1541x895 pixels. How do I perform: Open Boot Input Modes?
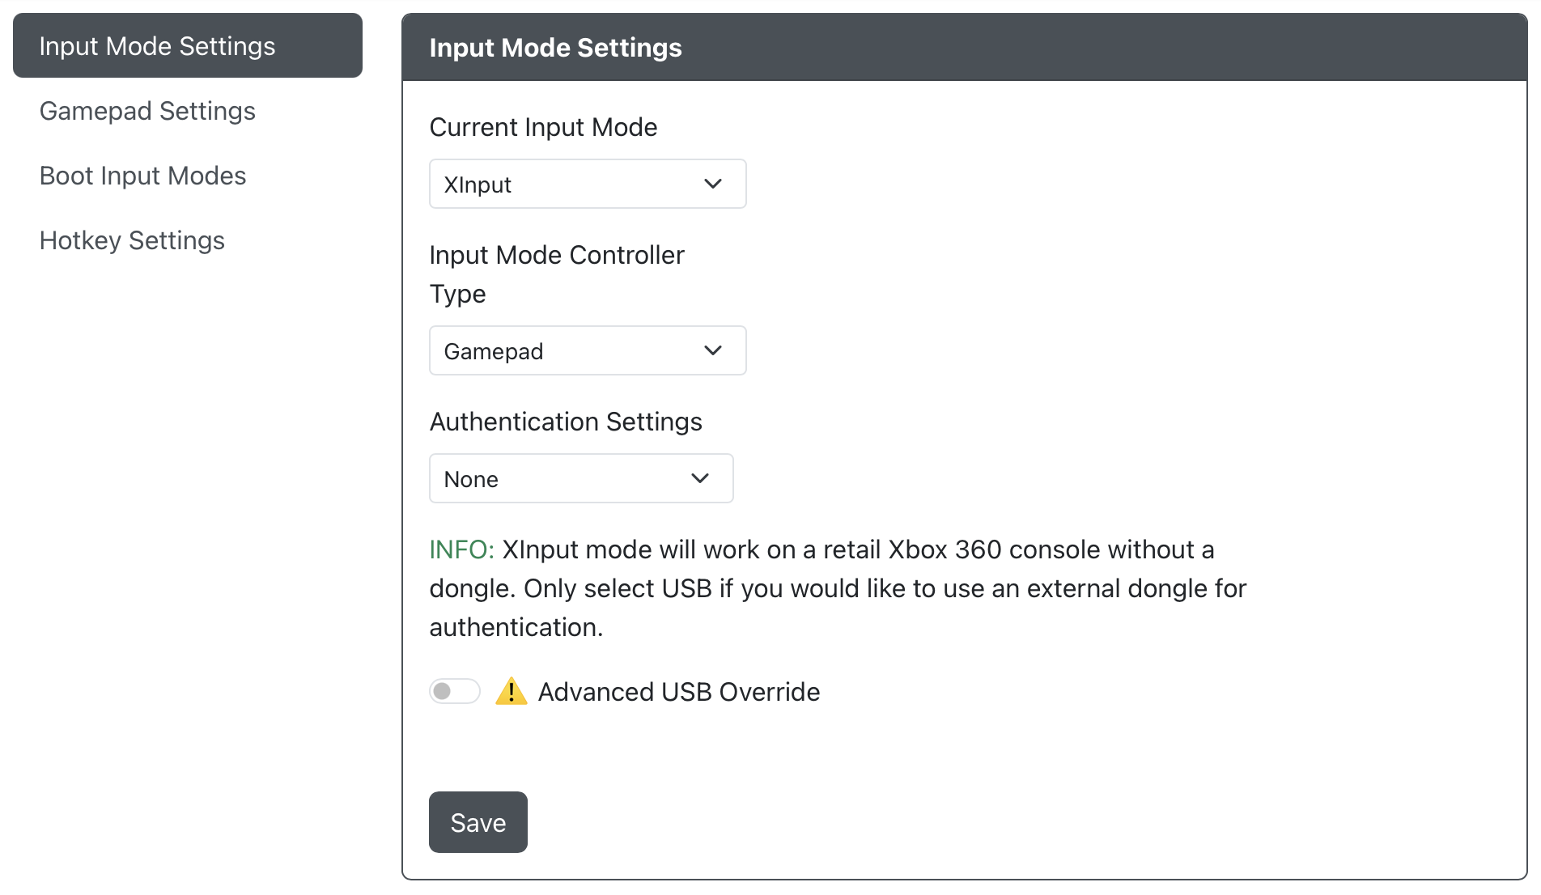(142, 175)
